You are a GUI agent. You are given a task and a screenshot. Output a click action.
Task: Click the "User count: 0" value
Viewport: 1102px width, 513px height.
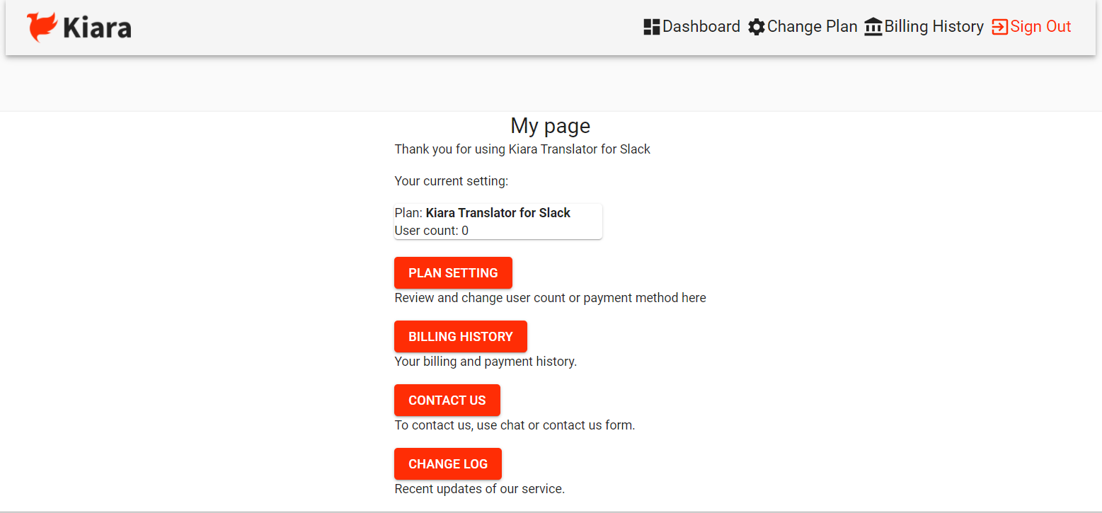click(x=431, y=231)
